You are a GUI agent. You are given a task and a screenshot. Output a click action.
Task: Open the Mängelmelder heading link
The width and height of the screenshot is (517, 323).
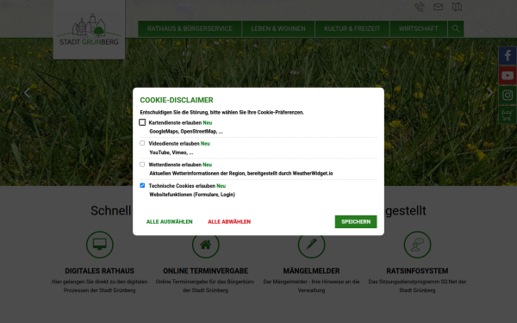[311, 271]
